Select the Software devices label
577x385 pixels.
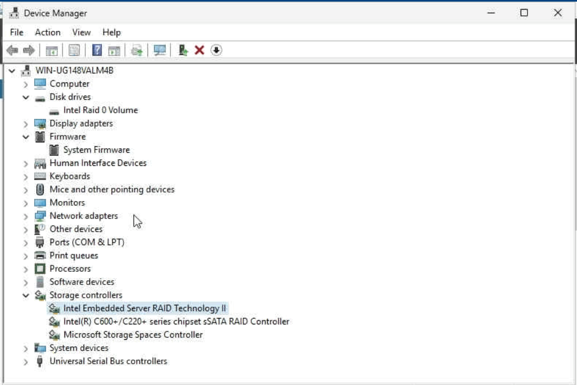(82, 282)
